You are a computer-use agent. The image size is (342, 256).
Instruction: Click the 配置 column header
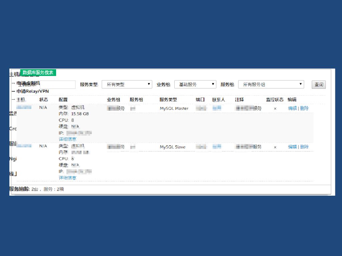pyautogui.click(x=63, y=100)
